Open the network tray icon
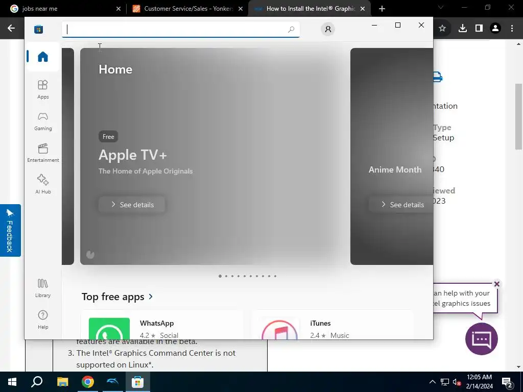 point(445,382)
